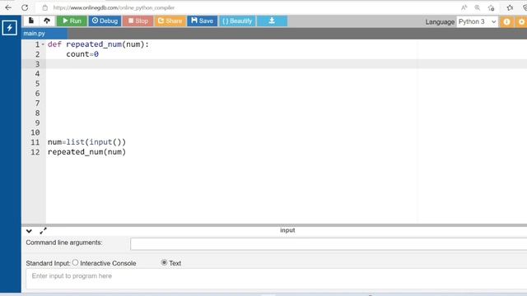527x296 pixels.
Task: Click the 'Enter input to program here' box
Action: click(x=277, y=279)
